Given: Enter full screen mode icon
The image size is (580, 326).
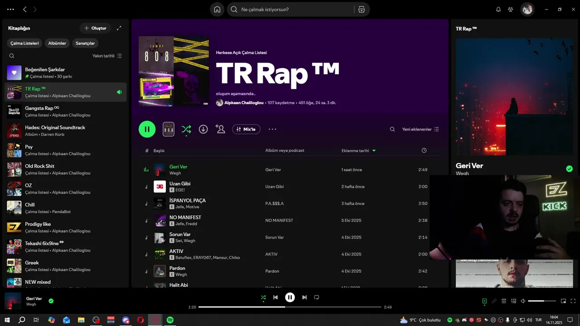Looking at the screenshot, I should tap(573, 301).
